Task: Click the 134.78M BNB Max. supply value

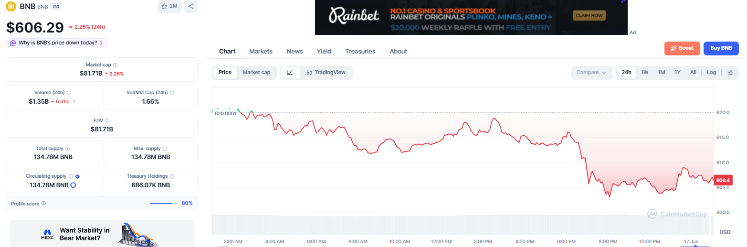Action: point(150,157)
